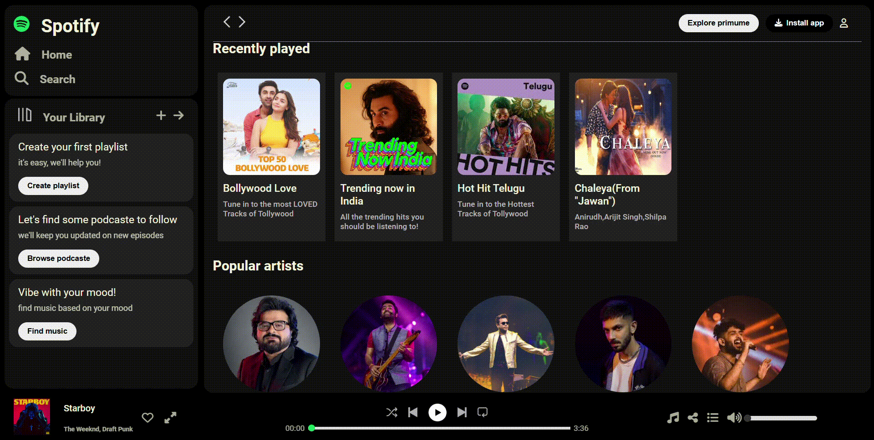Click the magnifying glass search icon
This screenshot has width=874, height=440.
[21, 78]
